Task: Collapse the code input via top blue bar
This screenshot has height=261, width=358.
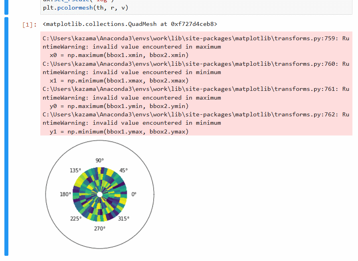Action: 6,6
